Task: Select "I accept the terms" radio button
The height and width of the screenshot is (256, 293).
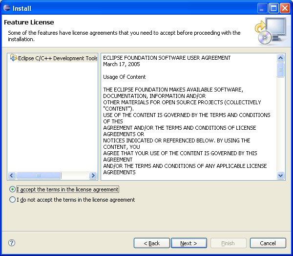Action: (13, 189)
